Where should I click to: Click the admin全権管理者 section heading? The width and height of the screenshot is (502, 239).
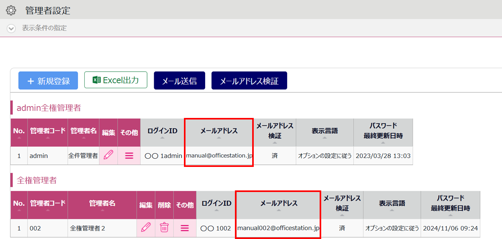tap(49, 108)
